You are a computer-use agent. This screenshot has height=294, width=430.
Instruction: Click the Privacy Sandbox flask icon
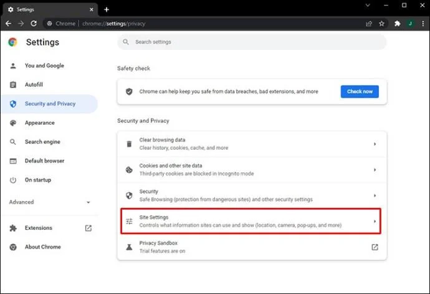(129, 247)
